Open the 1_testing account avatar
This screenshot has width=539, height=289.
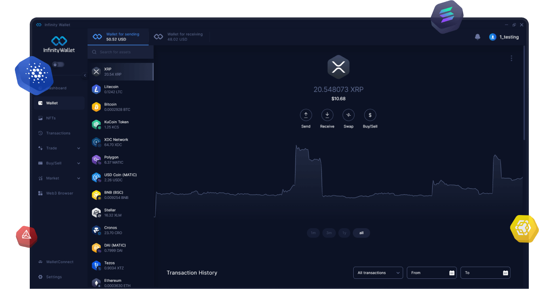click(x=493, y=37)
